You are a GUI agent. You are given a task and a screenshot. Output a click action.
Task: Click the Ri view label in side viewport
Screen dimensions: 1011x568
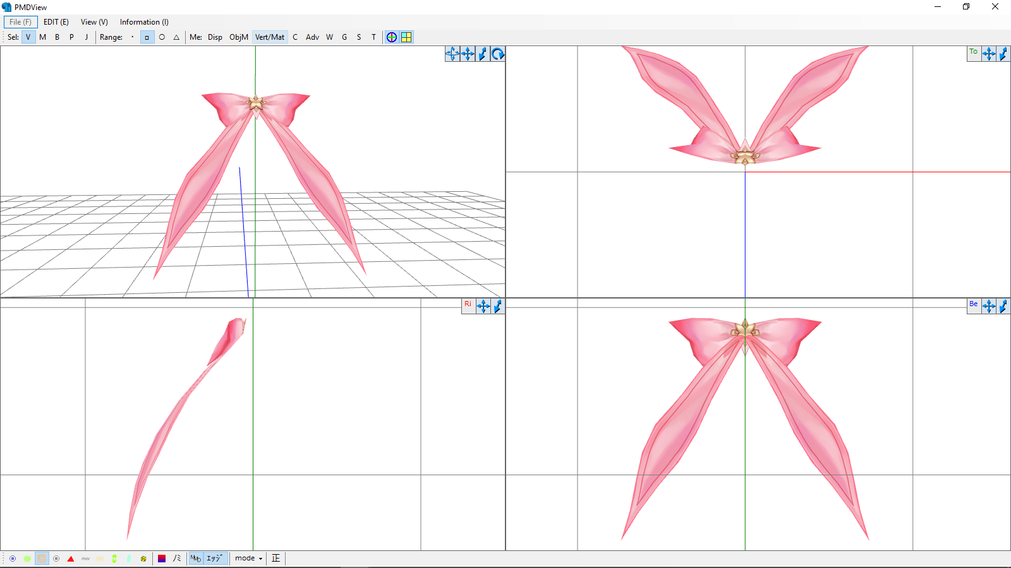click(x=468, y=305)
